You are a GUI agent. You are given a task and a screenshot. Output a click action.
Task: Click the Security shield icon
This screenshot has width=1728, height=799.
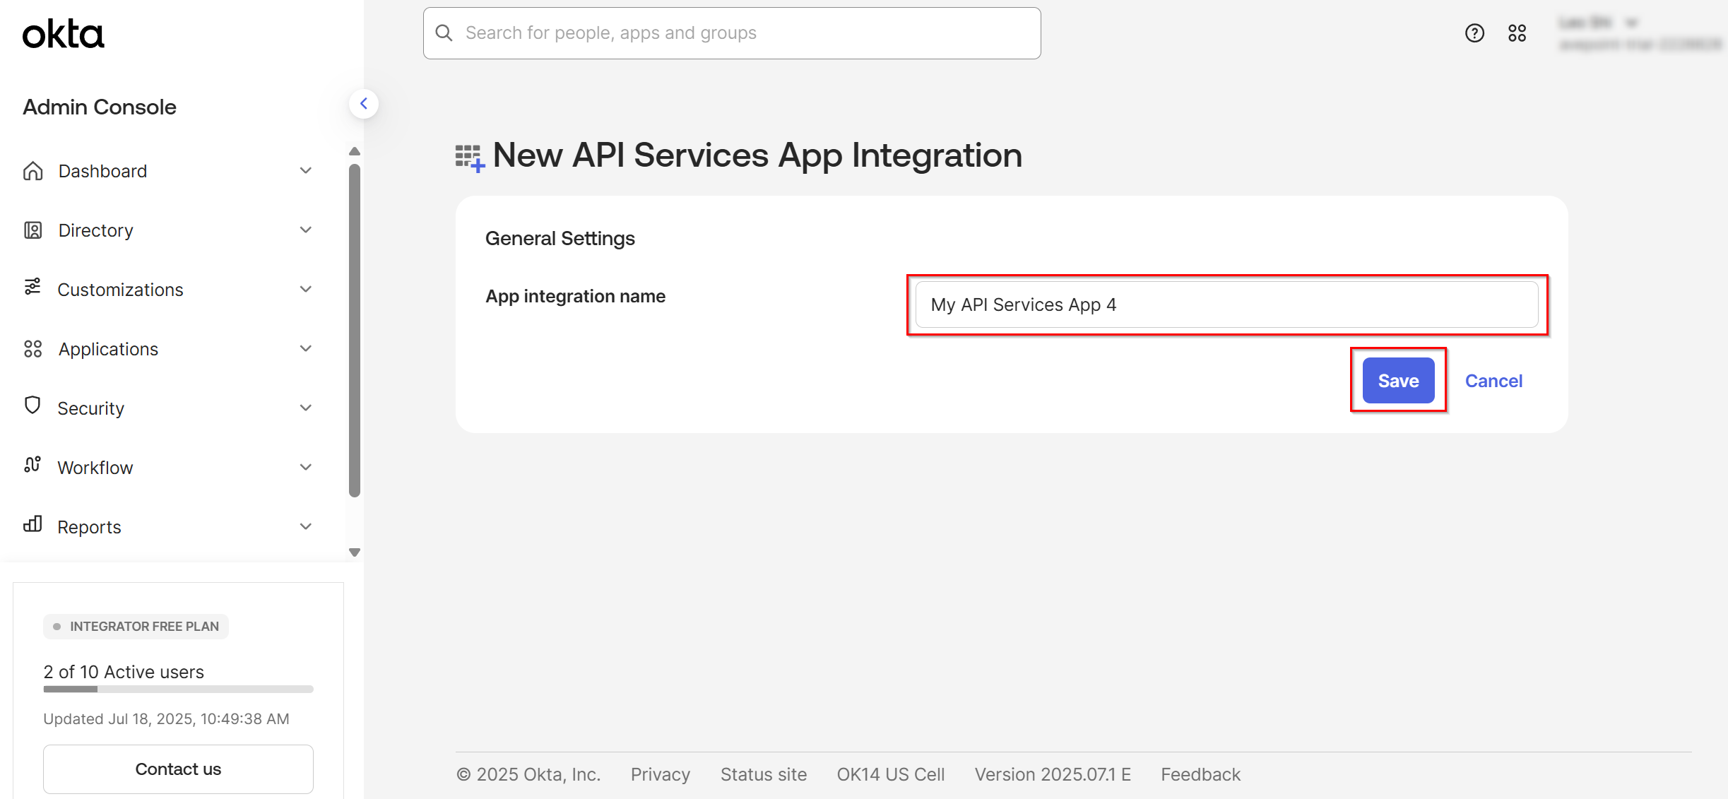click(32, 407)
